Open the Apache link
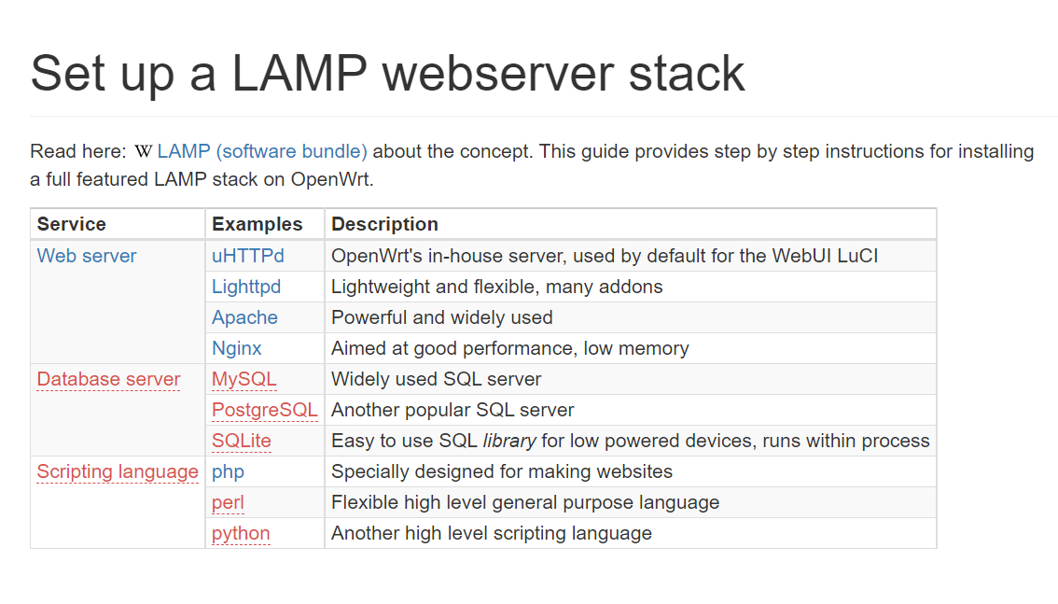Viewport: 1058px width, 604px height. [244, 317]
